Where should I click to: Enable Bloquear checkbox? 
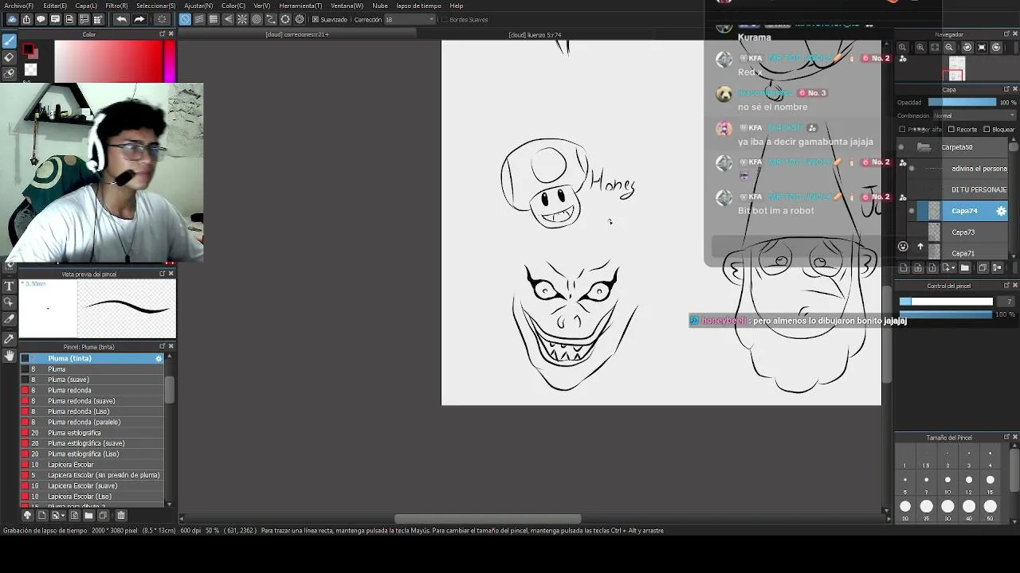pyautogui.click(x=987, y=130)
